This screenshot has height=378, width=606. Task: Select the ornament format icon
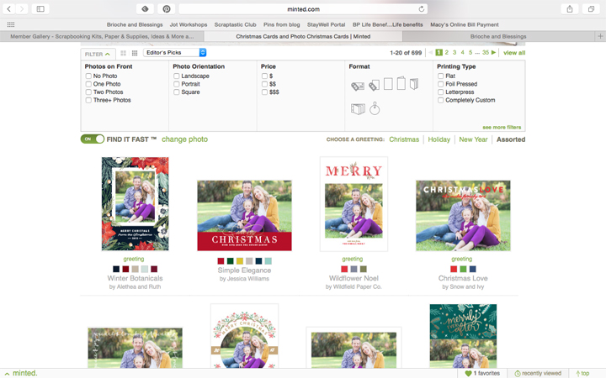tap(375, 108)
